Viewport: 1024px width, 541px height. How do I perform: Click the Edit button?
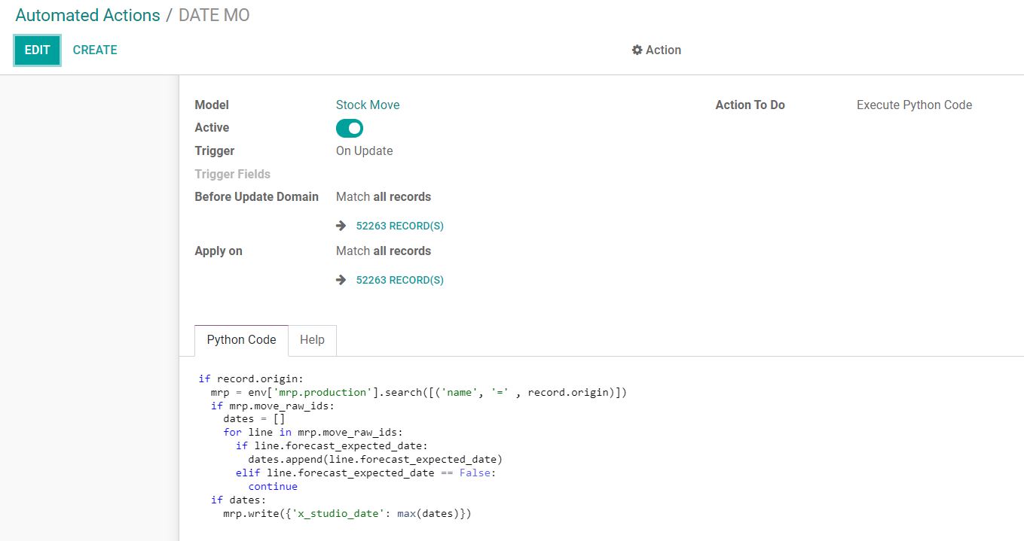click(37, 50)
